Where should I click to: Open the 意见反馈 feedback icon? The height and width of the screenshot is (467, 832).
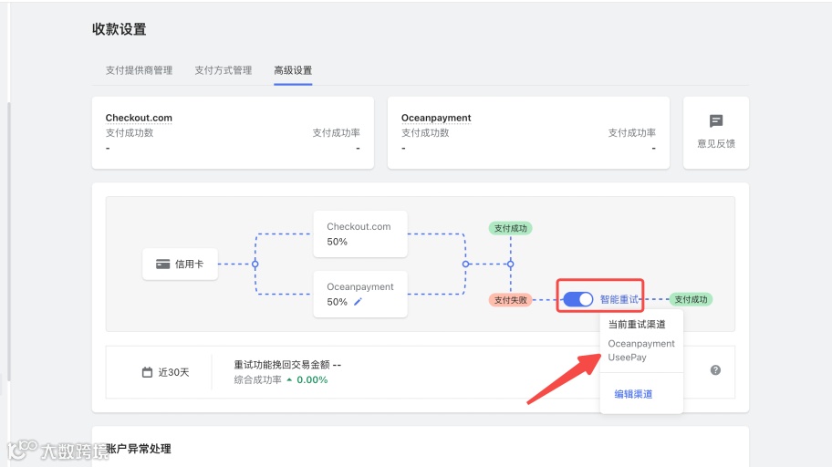pos(716,121)
